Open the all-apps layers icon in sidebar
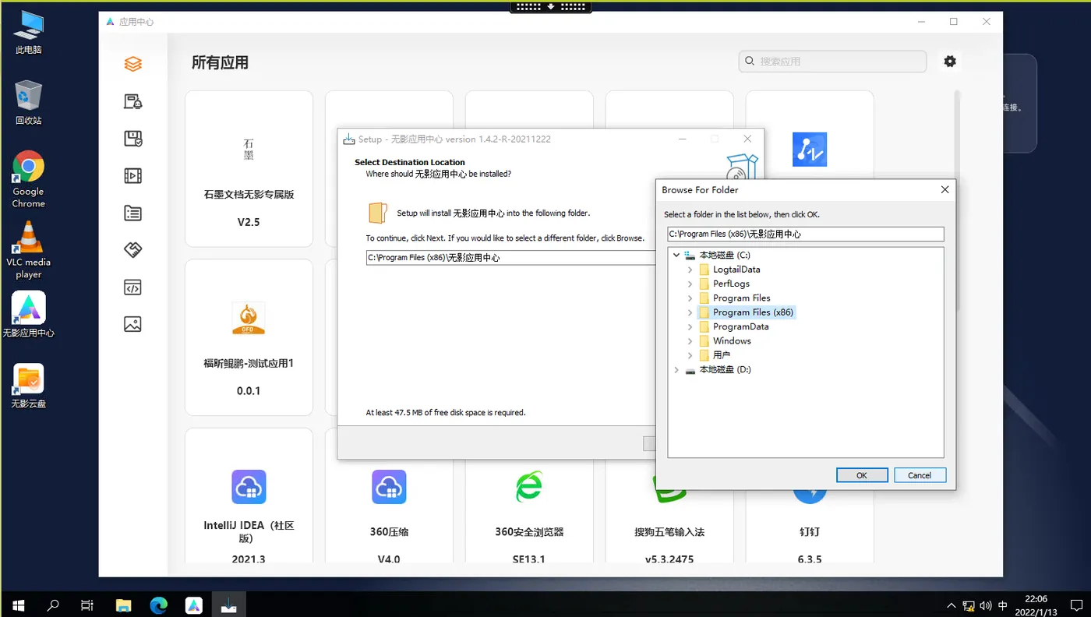The height and width of the screenshot is (617, 1091). coord(133,64)
